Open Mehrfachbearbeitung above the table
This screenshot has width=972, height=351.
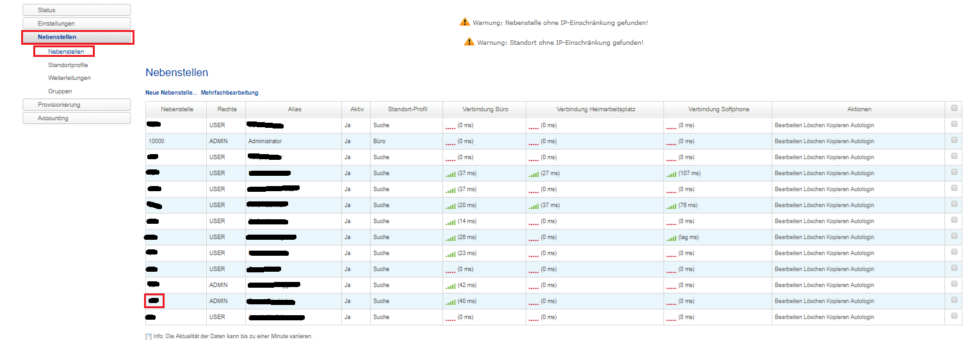[229, 93]
